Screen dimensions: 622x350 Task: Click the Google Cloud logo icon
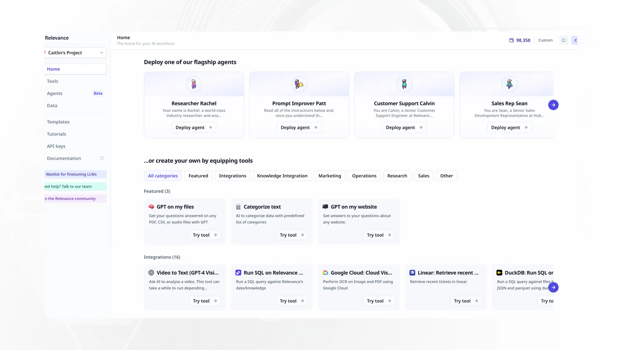coord(325,273)
